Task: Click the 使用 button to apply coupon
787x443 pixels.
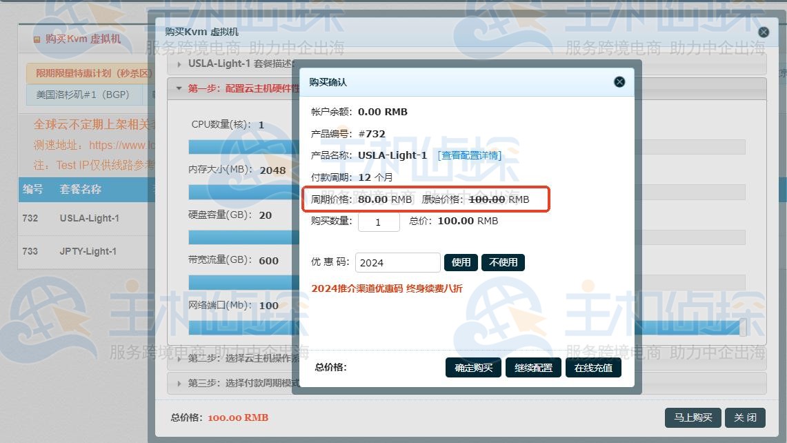Action: pos(461,262)
